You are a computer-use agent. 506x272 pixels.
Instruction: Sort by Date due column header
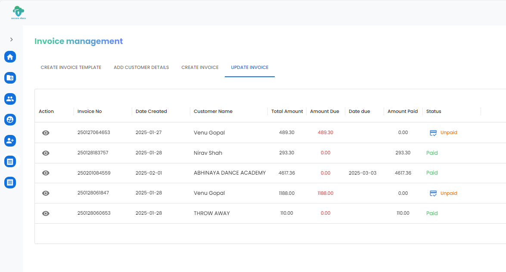[x=359, y=112]
